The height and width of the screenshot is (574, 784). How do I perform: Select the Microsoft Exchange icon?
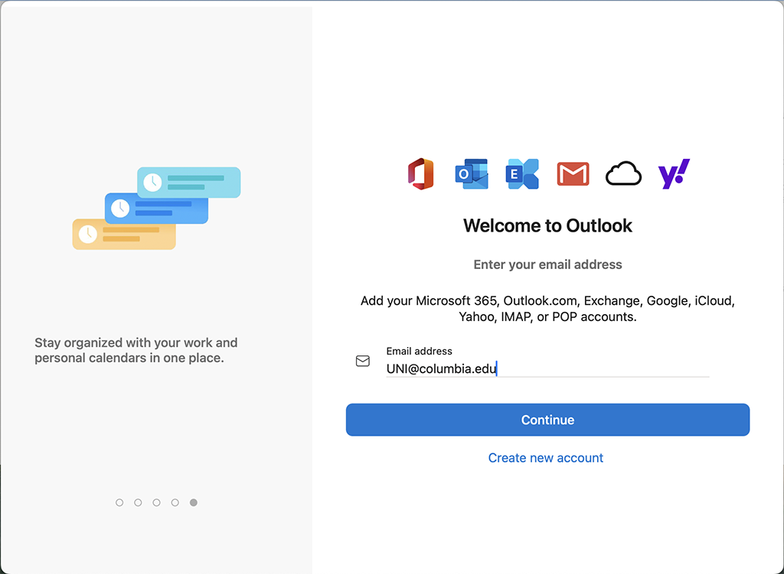[521, 173]
